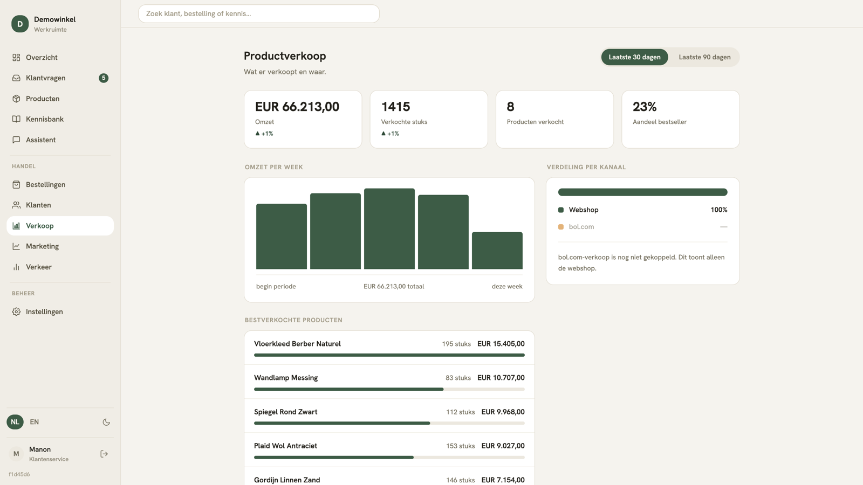The width and height of the screenshot is (863, 485).
Task: Open Bestellingen bag icon
Action: [16, 184]
